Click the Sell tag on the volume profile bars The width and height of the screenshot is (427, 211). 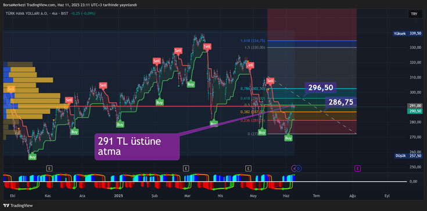point(11,89)
